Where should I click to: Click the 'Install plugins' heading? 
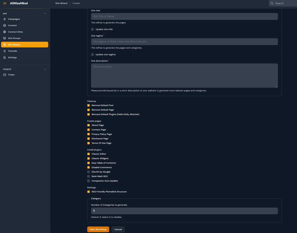[x=94, y=150]
